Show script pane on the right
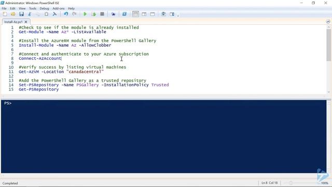The width and height of the screenshot is (332, 187). (x=144, y=14)
